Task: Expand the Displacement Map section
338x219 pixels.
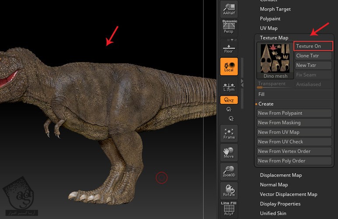Action: 281,175
